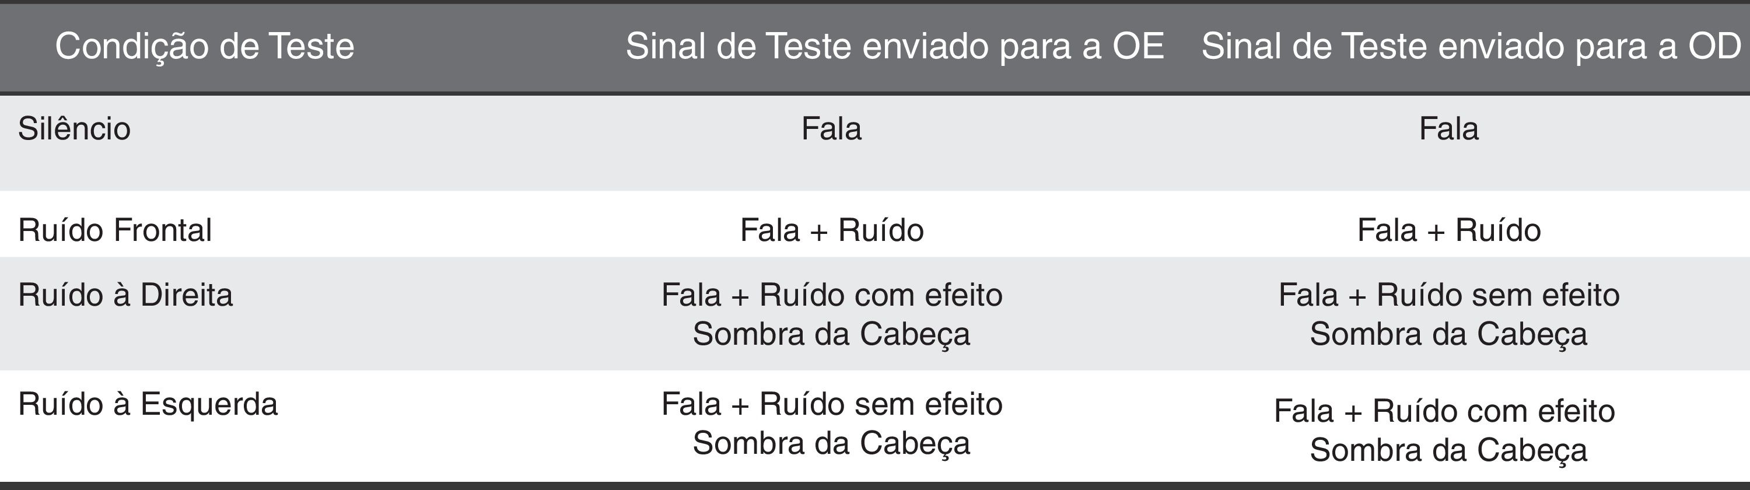
Task: Click "Sombra da Cabeça" in Ruído à Esquerda OD cell
Action: click(1448, 450)
